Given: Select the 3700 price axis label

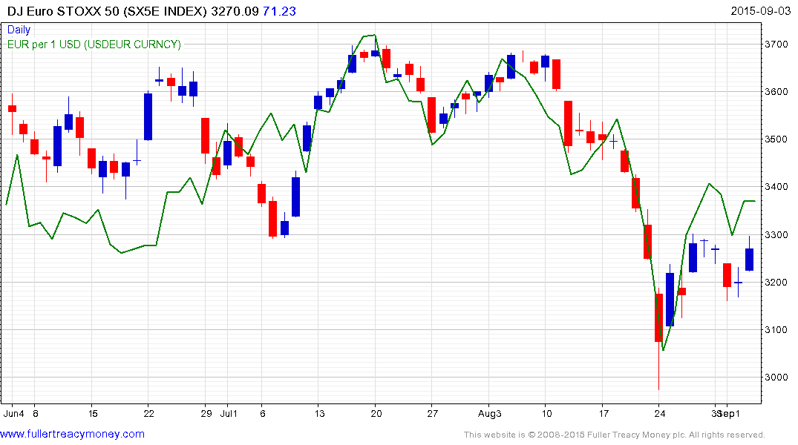Looking at the screenshot, I should [776, 44].
